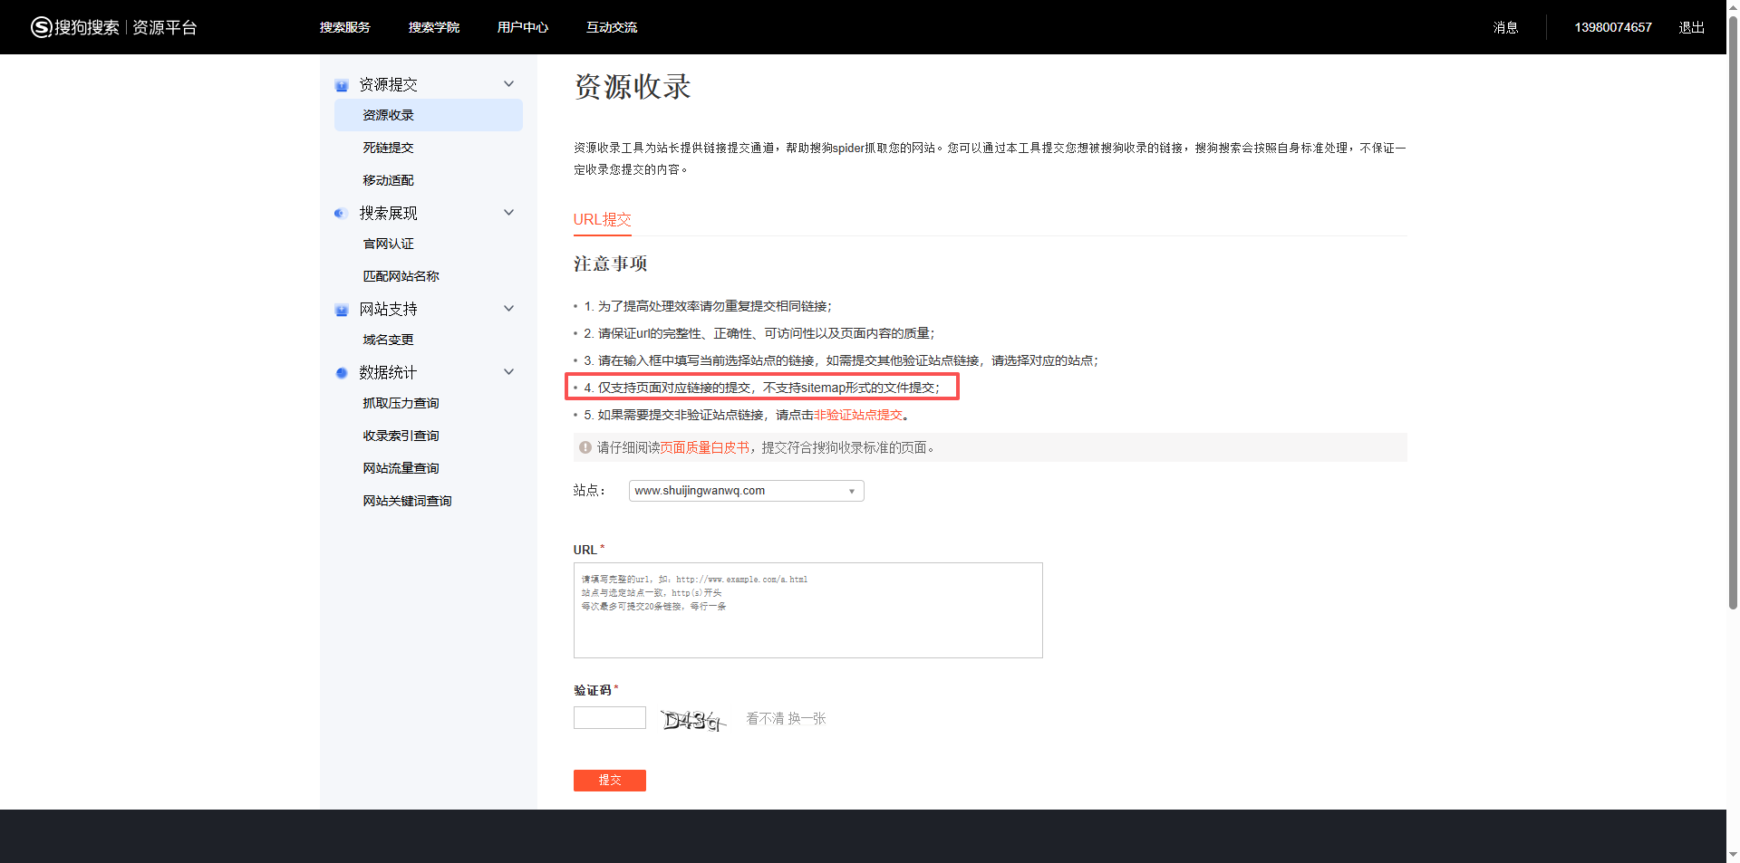Click the 网站支持 section heading

point(389,309)
